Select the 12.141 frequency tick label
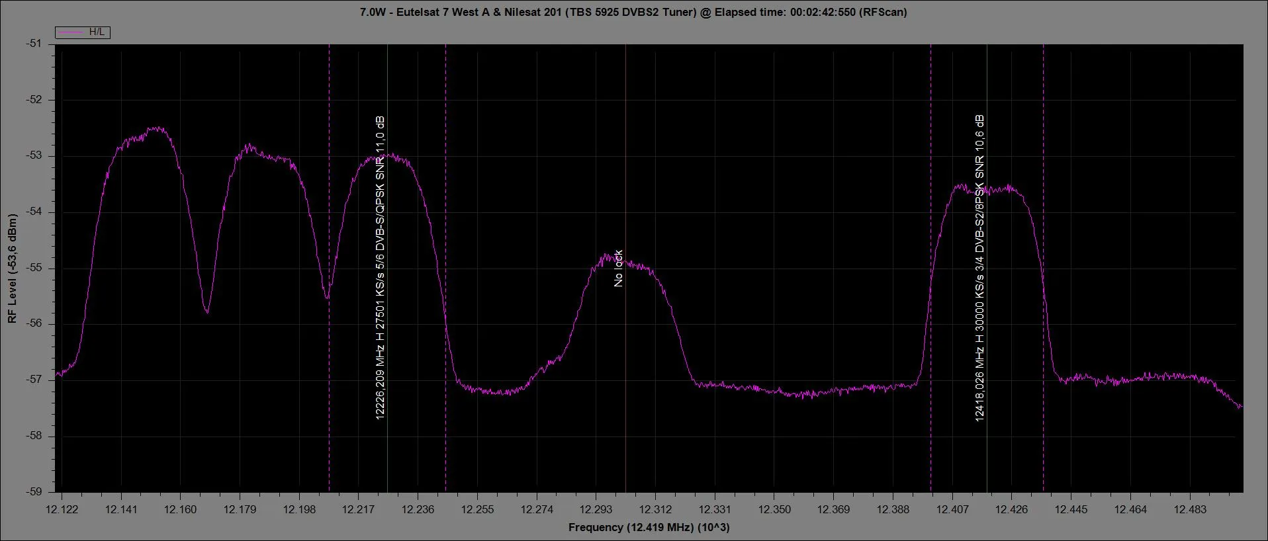The image size is (1268, 541). (x=122, y=509)
